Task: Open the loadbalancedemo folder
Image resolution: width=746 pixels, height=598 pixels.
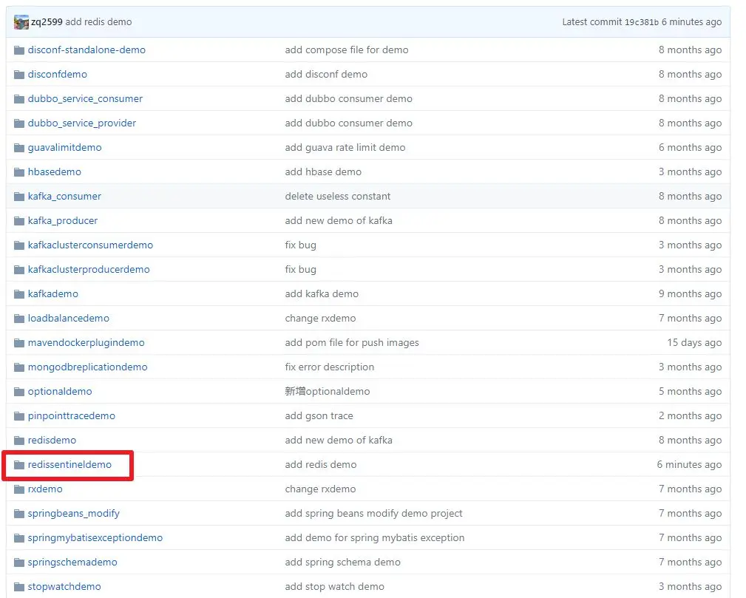Action: (69, 319)
